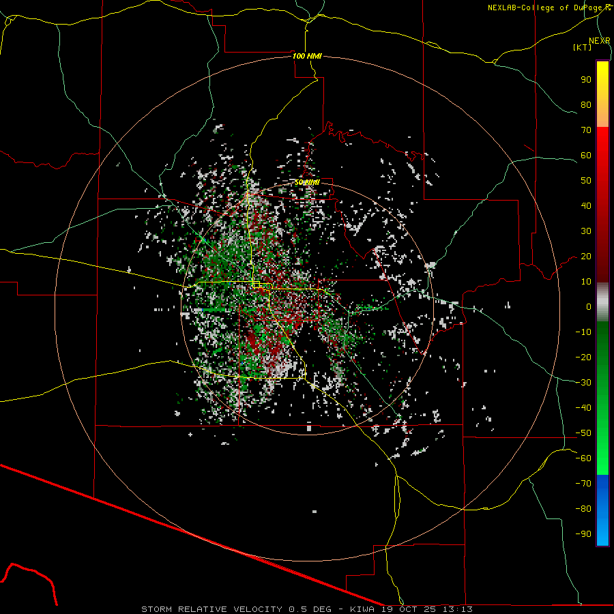Pick the gray zero-velocity color bar segment
The width and height of the screenshot is (614, 614).
(x=602, y=302)
